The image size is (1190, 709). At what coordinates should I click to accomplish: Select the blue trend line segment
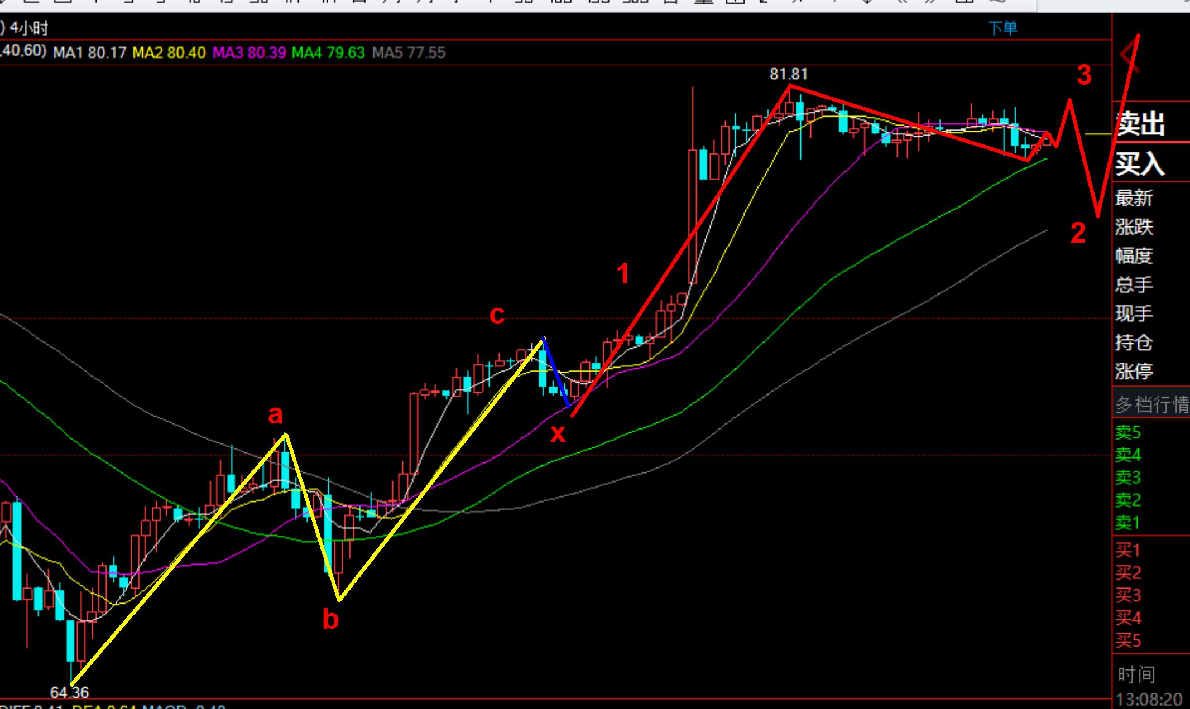[x=556, y=372]
